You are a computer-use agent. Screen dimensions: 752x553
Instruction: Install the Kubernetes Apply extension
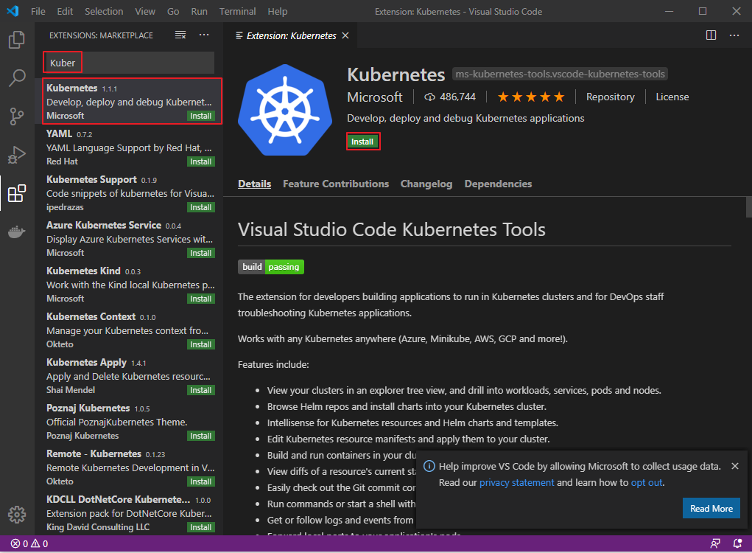coord(200,390)
